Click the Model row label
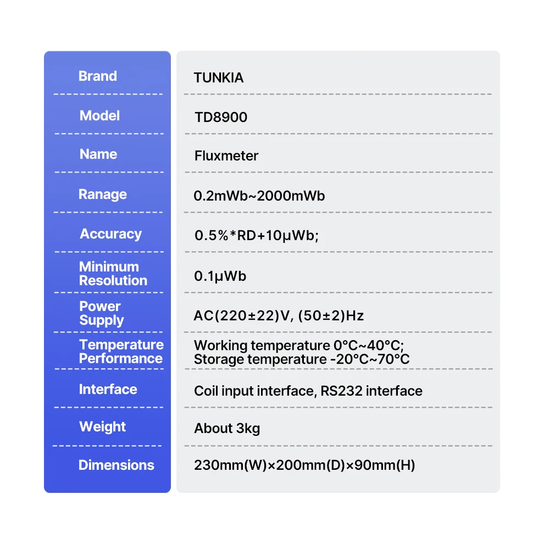This screenshot has height=544, width=544. (99, 116)
